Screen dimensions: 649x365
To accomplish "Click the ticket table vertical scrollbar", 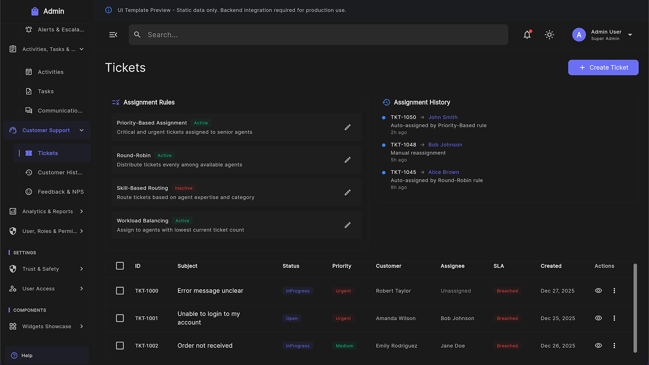I will [x=635, y=308].
